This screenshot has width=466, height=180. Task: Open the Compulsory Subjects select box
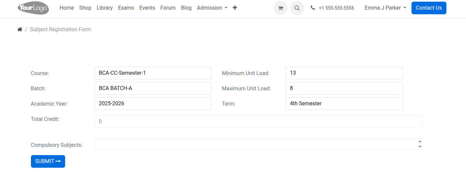pyautogui.click(x=259, y=144)
